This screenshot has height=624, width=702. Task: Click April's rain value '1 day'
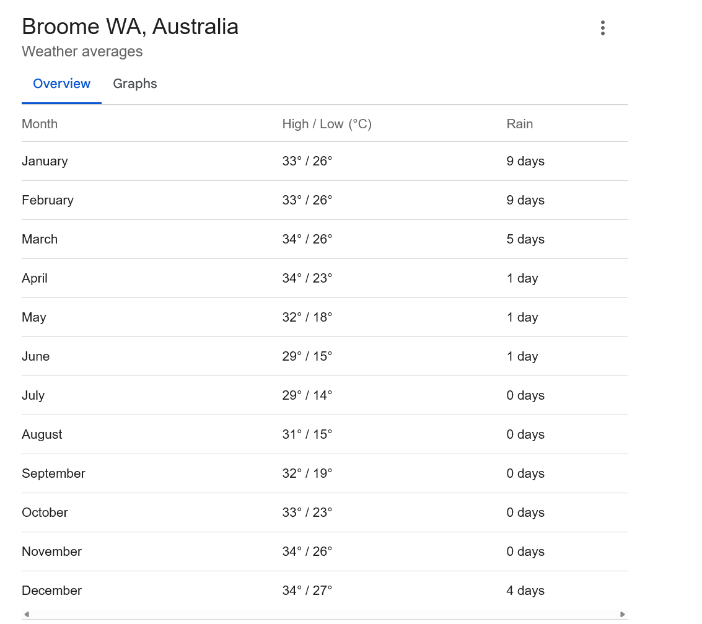pyautogui.click(x=522, y=278)
